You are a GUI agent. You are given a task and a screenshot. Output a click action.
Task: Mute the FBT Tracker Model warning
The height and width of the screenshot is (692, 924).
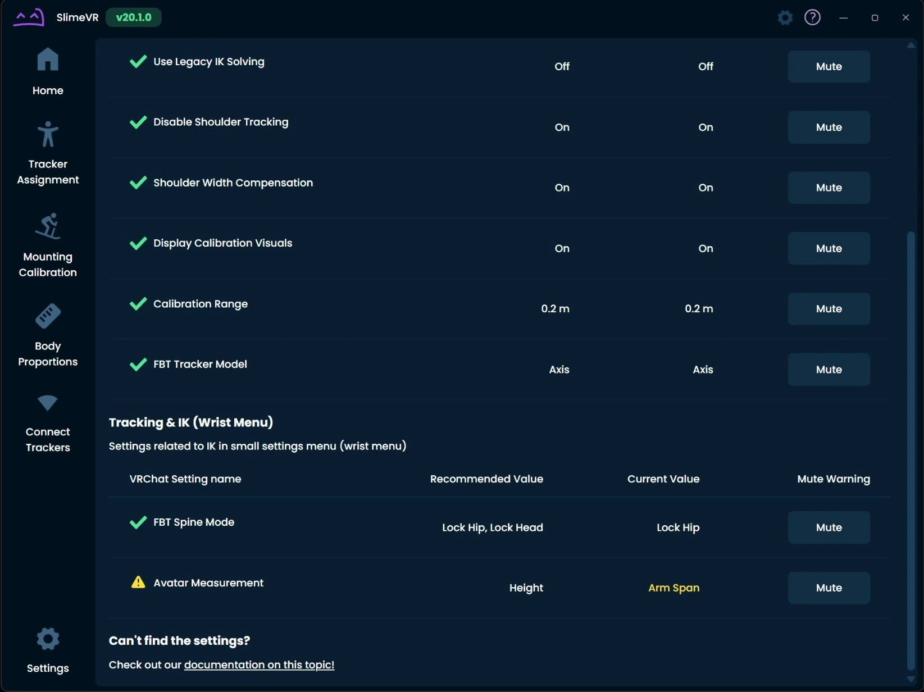[x=829, y=370]
